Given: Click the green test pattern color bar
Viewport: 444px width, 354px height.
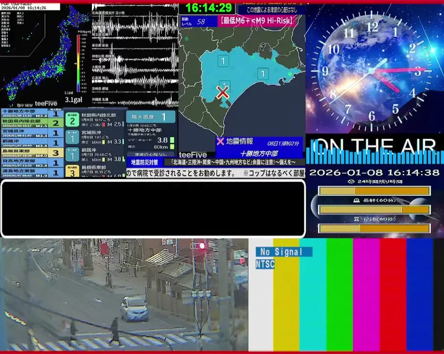Looking at the screenshot, I should coord(340,295).
